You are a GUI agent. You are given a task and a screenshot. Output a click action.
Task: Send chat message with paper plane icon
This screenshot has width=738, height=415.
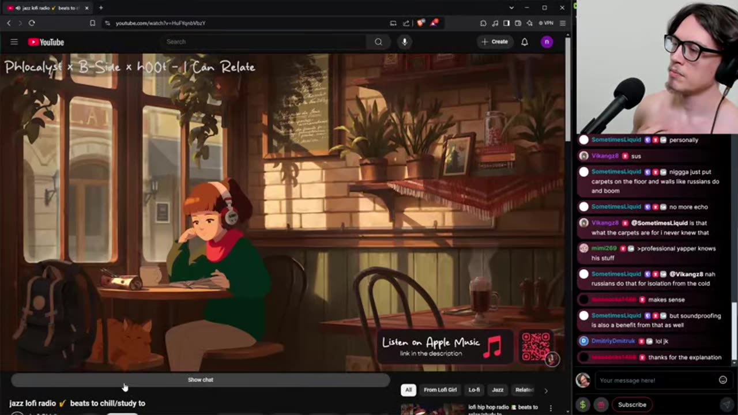click(x=726, y=405)
